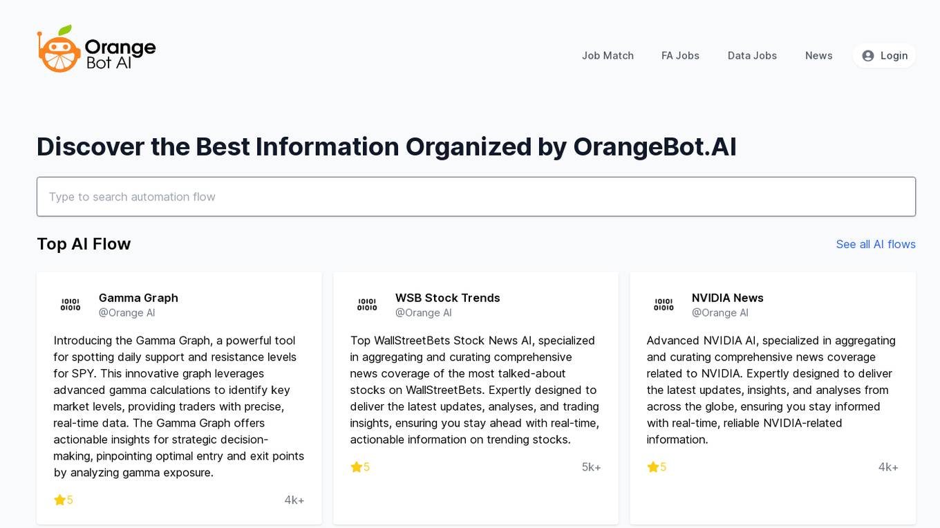Click the 4k+ count on NVIDIA News card
940x528 pixels.
pyautogui.click(x=888, y=467)
